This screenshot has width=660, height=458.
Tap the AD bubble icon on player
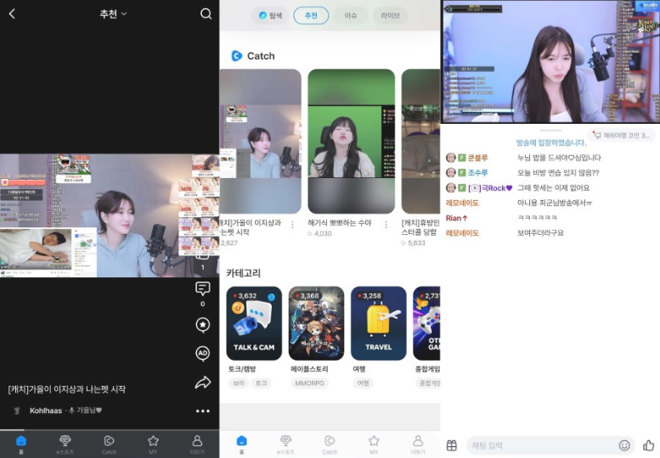(x=203, y=354)
